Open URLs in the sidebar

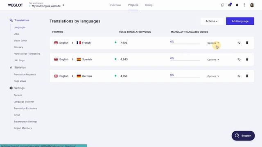coord(16,34)
